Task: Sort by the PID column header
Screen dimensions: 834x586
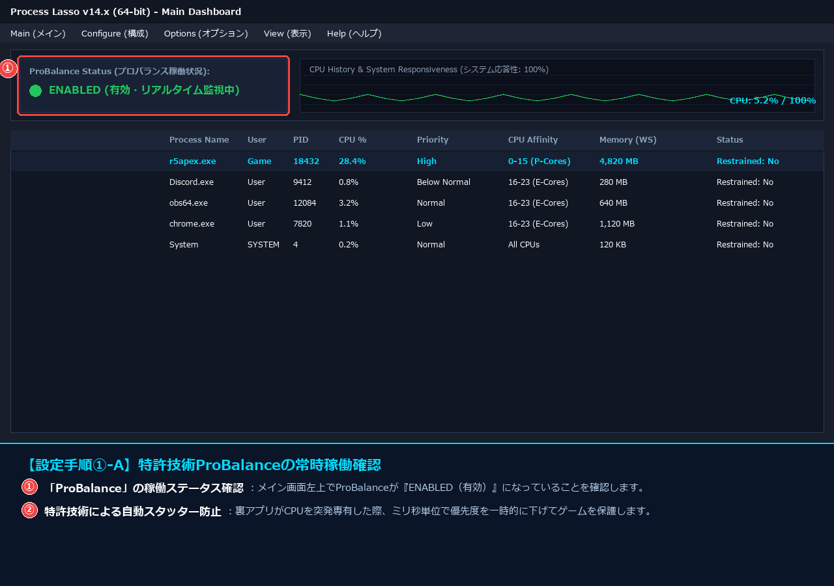Action: tap(300, 140)
